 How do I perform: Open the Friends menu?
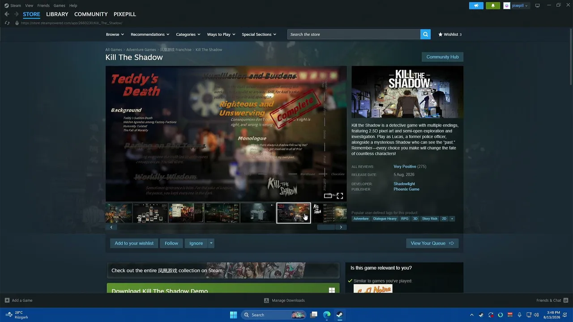click(43, 5)
